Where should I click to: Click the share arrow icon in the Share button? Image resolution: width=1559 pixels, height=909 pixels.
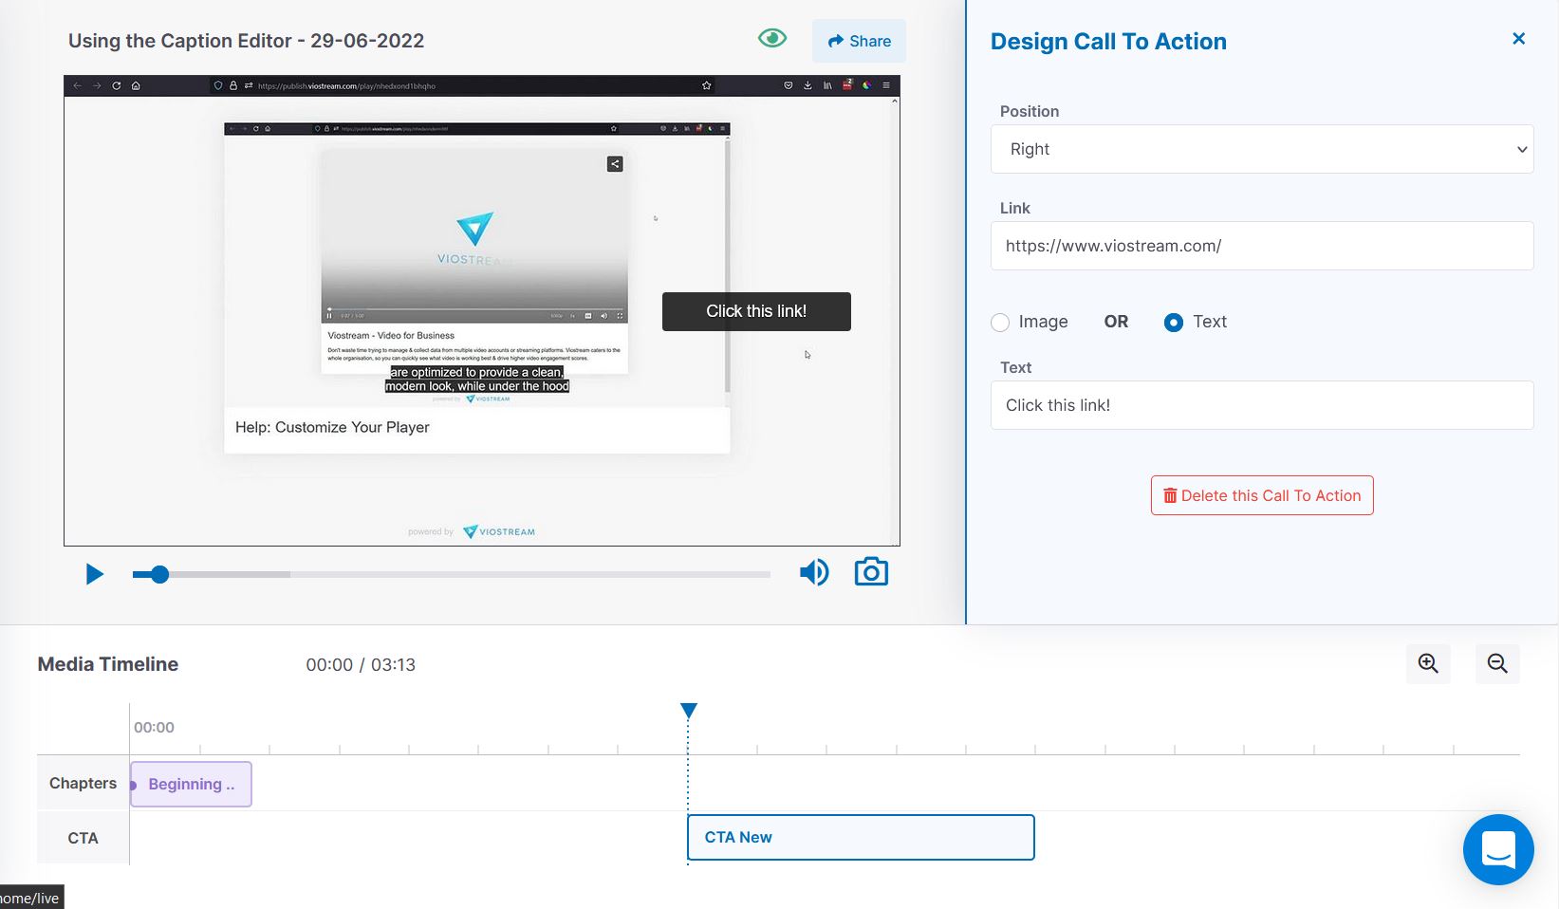pyautogui.click(x=835, y=41)
